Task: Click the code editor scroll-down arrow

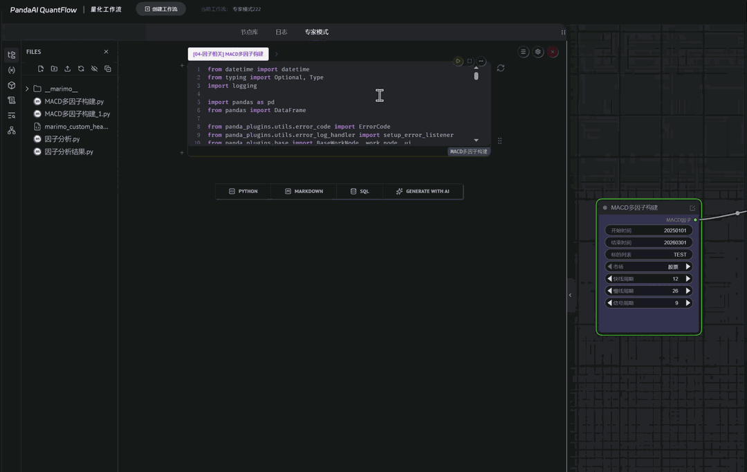Action: (476, 140)
